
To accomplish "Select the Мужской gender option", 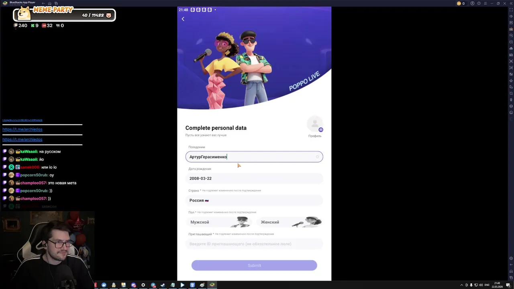I will click(x=219, y=222).
